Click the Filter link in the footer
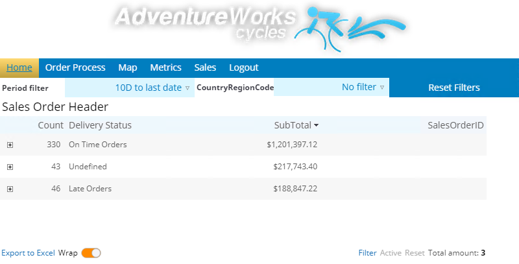 367,253
